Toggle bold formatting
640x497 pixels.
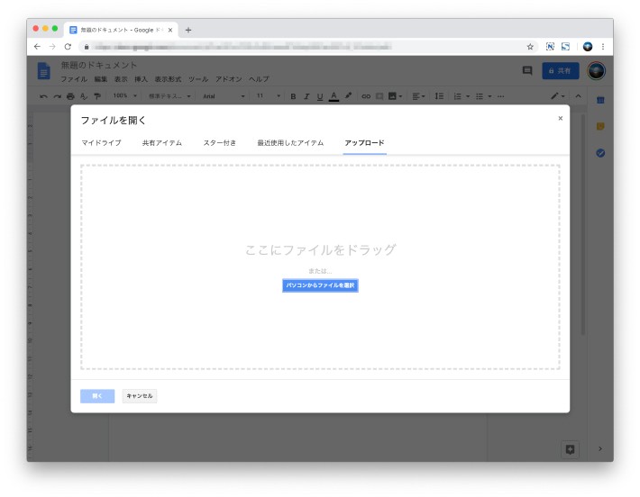click(x=293, y=96)
